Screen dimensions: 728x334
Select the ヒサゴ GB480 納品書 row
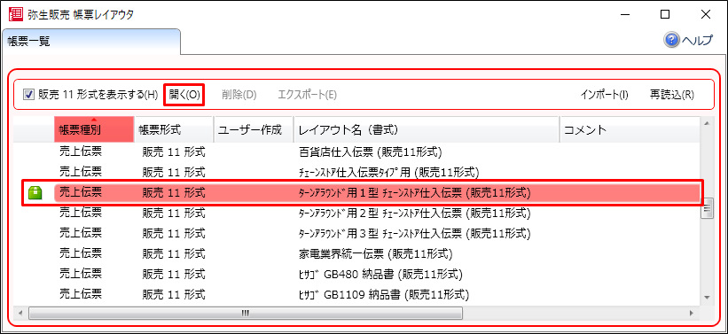356,274
